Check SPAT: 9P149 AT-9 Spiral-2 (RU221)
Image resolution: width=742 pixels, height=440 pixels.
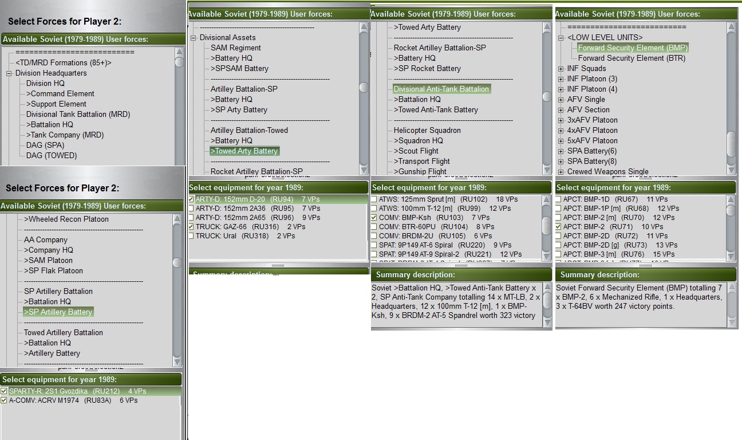pos(374,254)
